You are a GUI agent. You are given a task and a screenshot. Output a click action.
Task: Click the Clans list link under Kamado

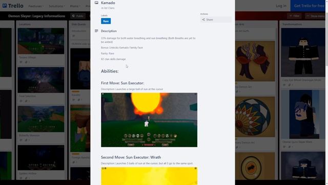pyautogui.click(x=111, y=8)
